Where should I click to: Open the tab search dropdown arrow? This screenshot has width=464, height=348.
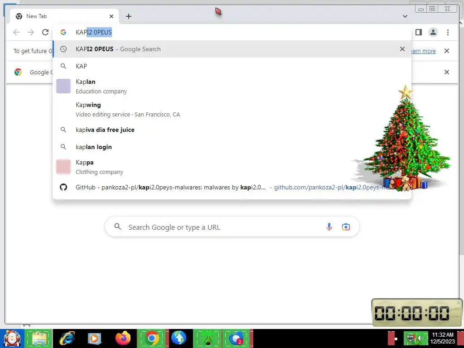tap(405, 16)
